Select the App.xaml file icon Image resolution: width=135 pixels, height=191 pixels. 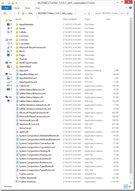point(17,70)
